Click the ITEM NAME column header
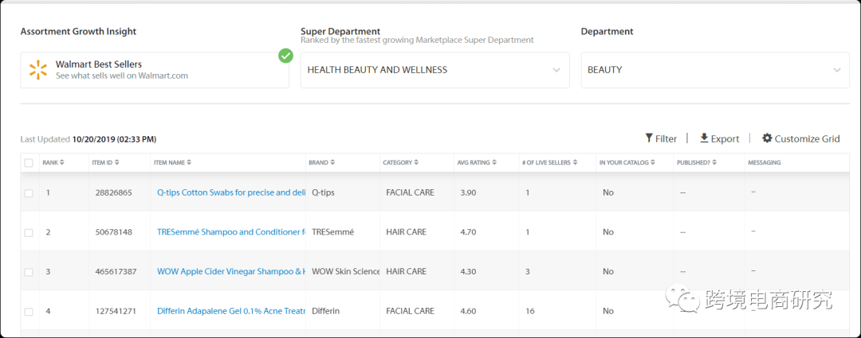The height and width of the screenshot is (338, 861). (x=170, y=163)
